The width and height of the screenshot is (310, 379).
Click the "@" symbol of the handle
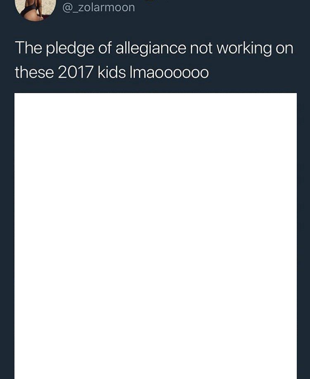[x=67, y=7]
